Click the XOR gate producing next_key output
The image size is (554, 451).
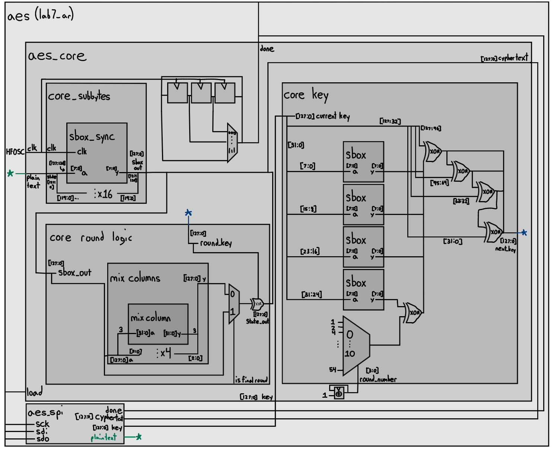[495, 233]
